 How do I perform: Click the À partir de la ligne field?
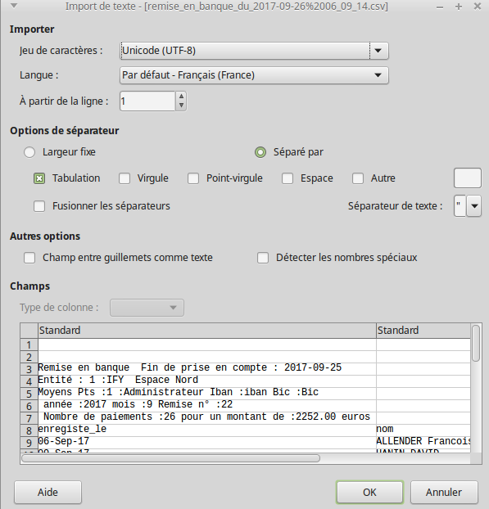tap(147, 101)
